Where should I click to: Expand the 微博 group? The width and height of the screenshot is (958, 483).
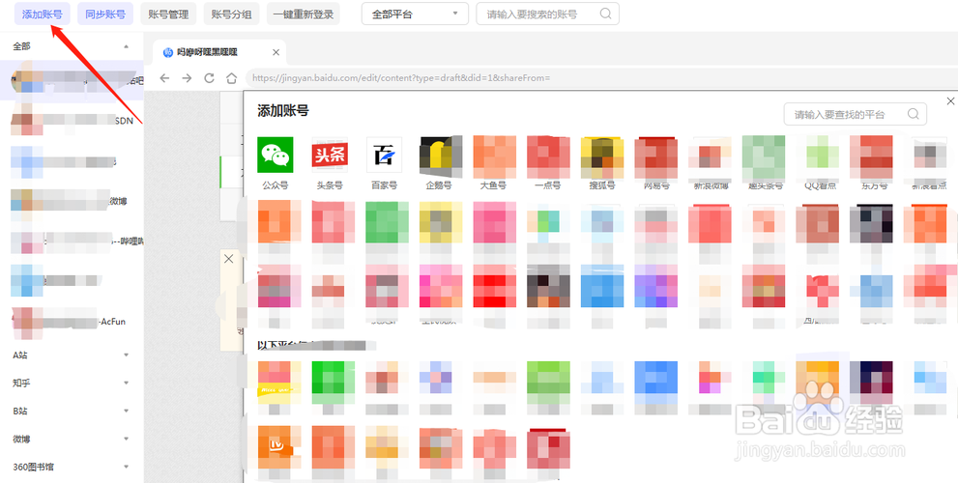point(126,439)
